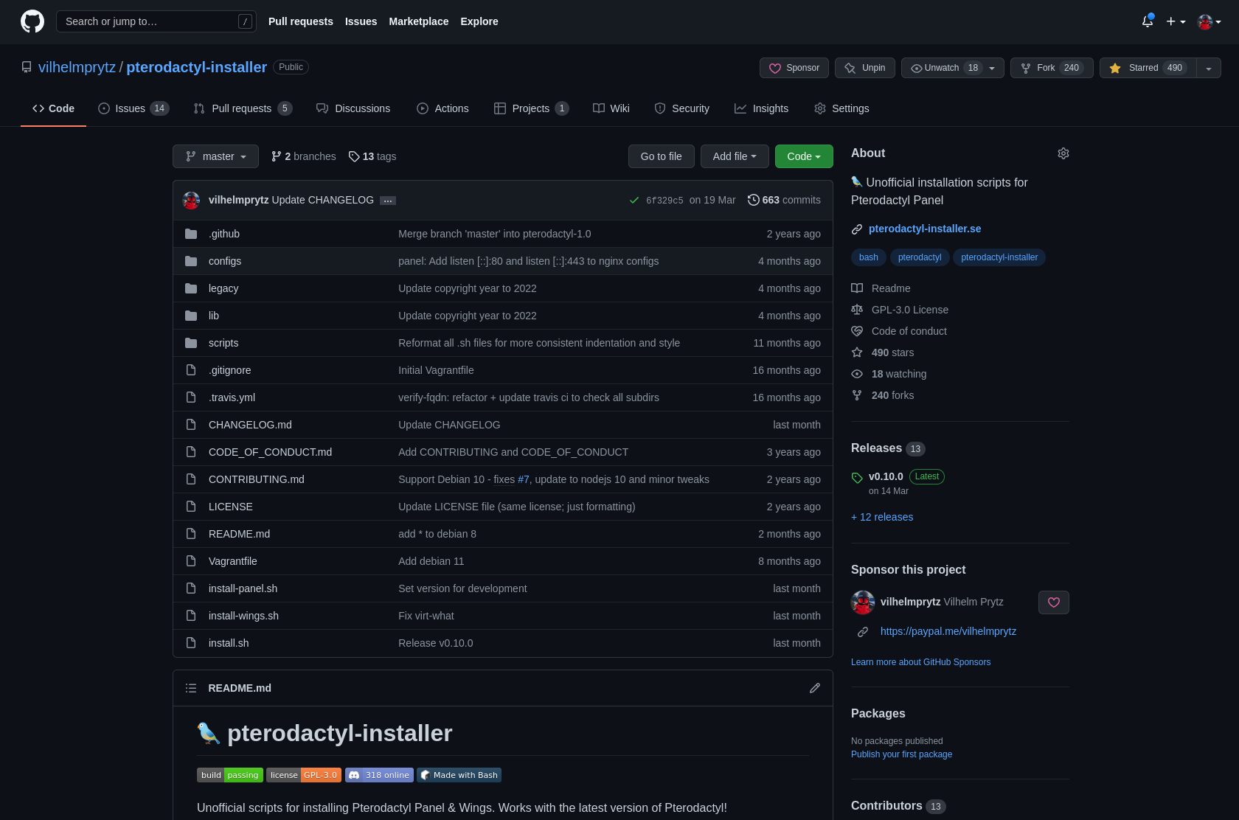Click the Discord 318 online badge
The height and width of the screenshot is (820, 1239).
[379, 775]
